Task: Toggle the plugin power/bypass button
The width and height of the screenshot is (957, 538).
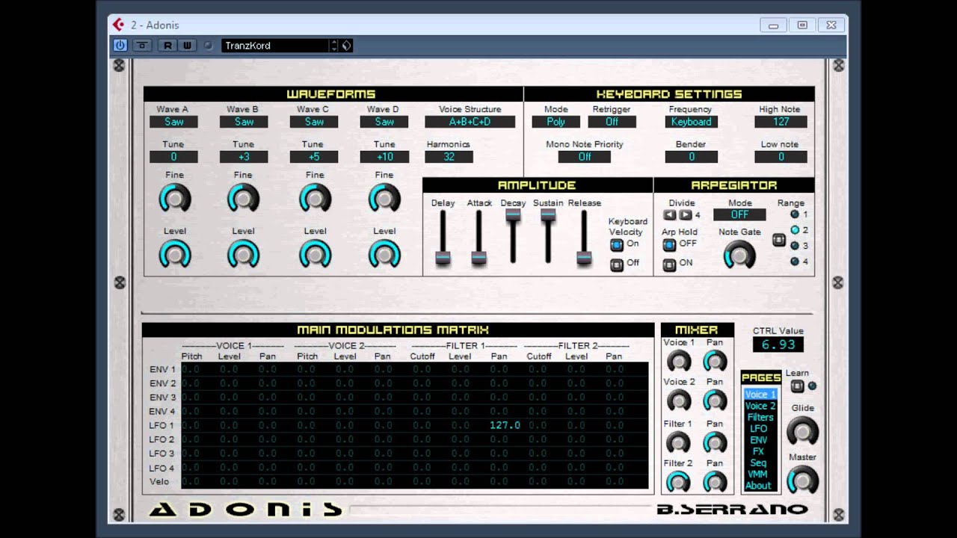Action: point(120,46)
